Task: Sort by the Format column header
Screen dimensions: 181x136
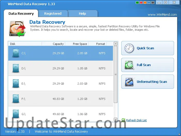Action: [x=97, y=44]
